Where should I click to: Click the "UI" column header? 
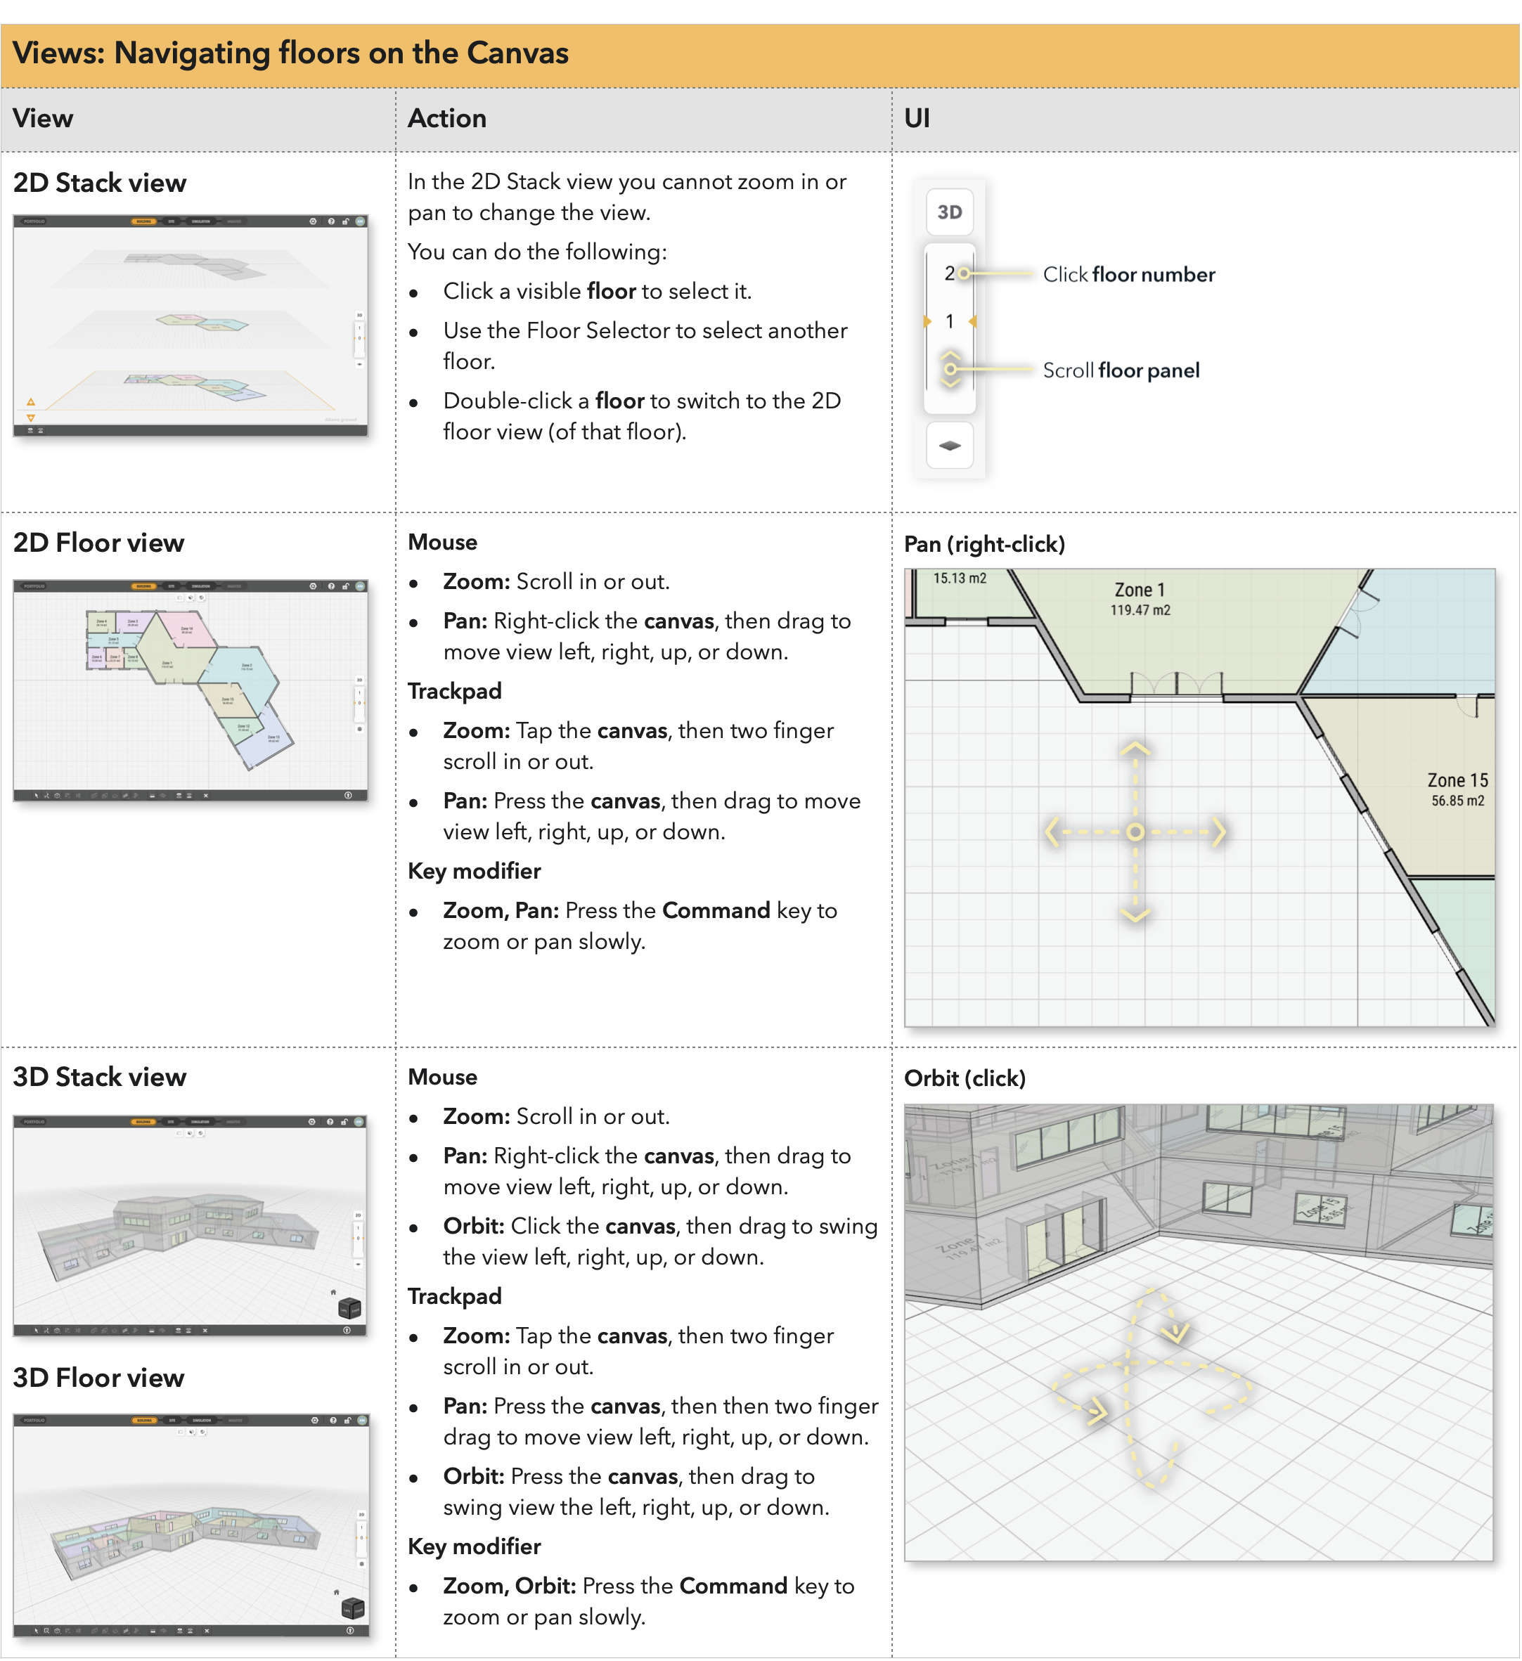916,118
